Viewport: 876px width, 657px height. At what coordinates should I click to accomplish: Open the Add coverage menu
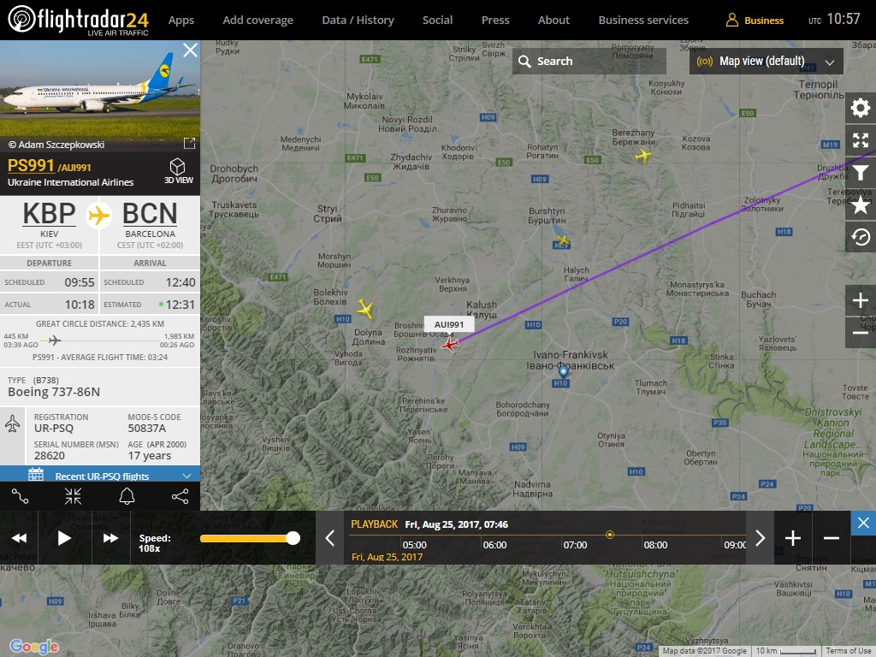click(258, 21)
